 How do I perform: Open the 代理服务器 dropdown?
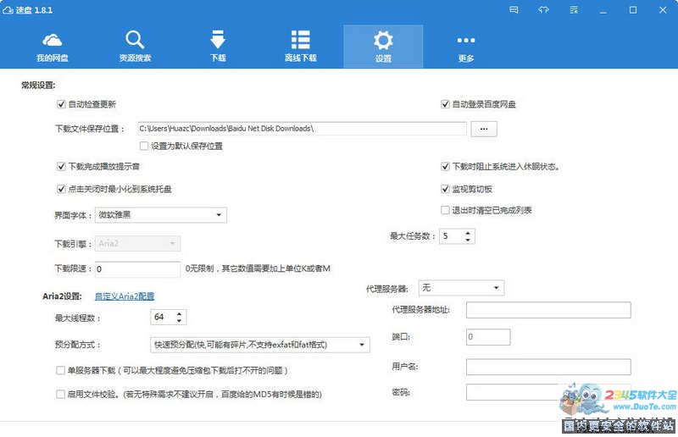[461, 288]
